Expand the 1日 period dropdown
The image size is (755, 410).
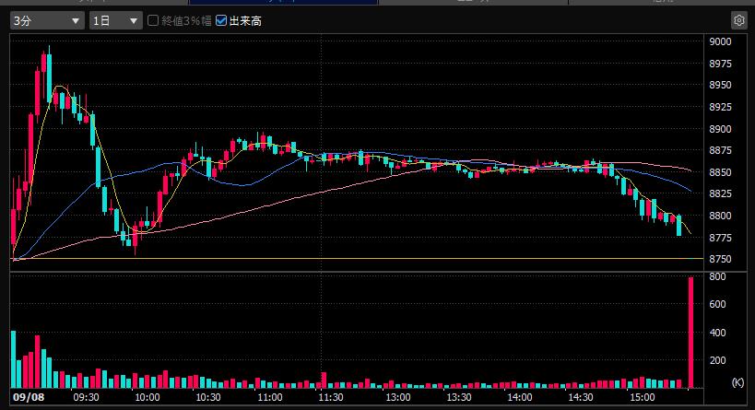[115, 20]
